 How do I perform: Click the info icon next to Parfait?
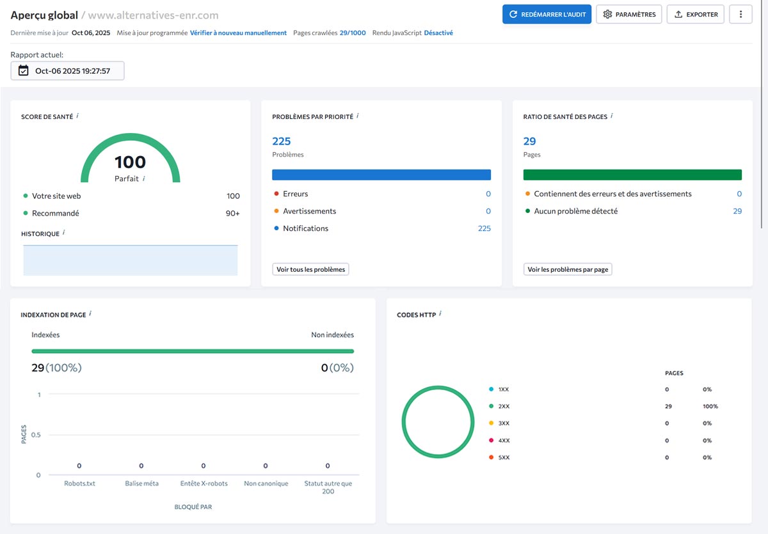click(144, 179)
